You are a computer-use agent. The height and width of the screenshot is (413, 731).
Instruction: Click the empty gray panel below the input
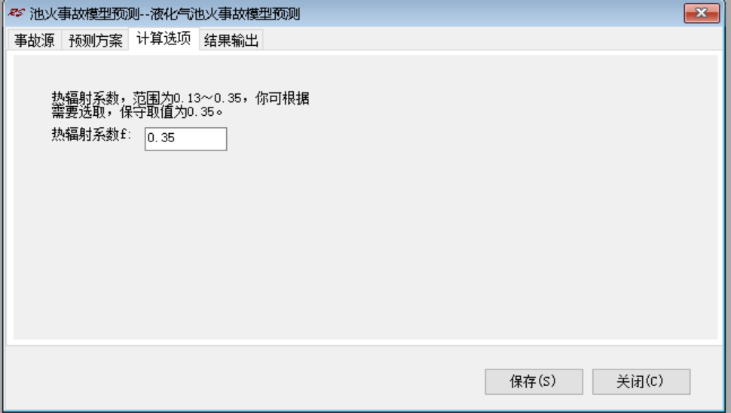[365, 242]
